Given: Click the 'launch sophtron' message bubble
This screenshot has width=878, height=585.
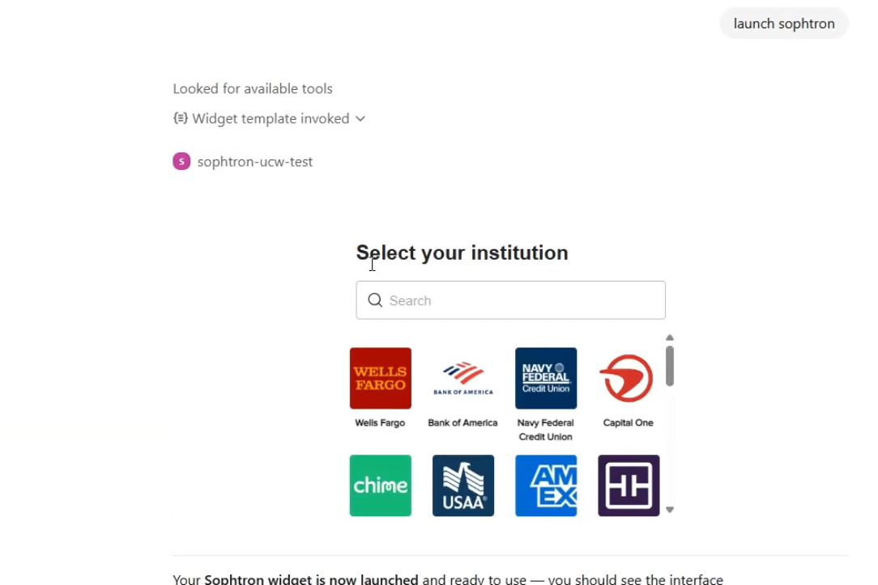Looking at the screenshot, I should pos(783,23).
